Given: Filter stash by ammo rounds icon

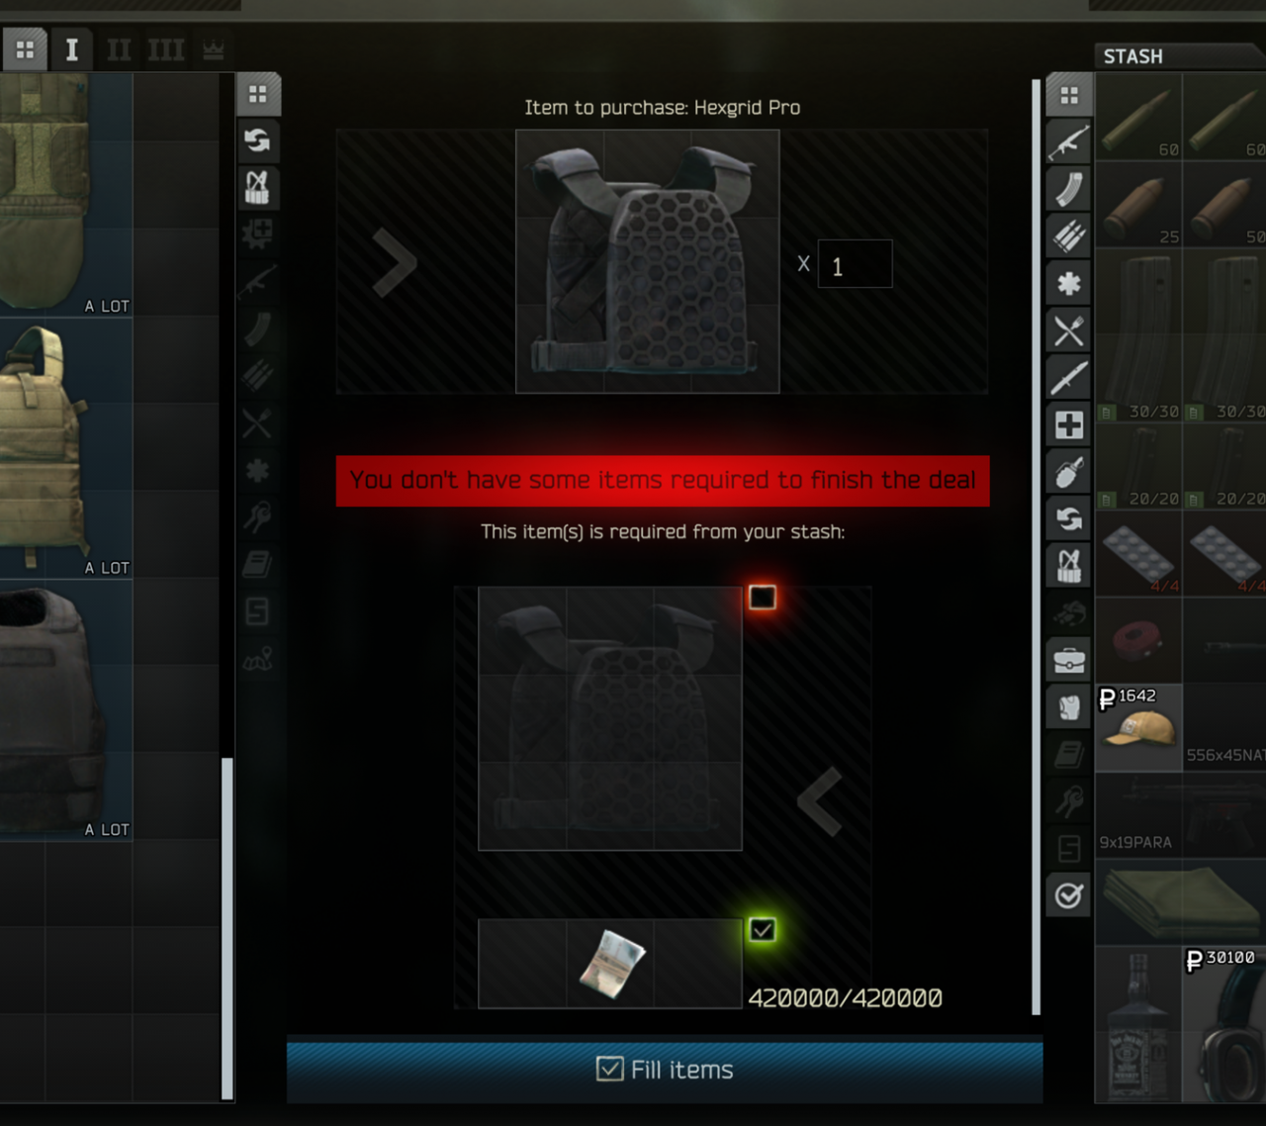Looking at the screenshot, I should coord(1068,236).
